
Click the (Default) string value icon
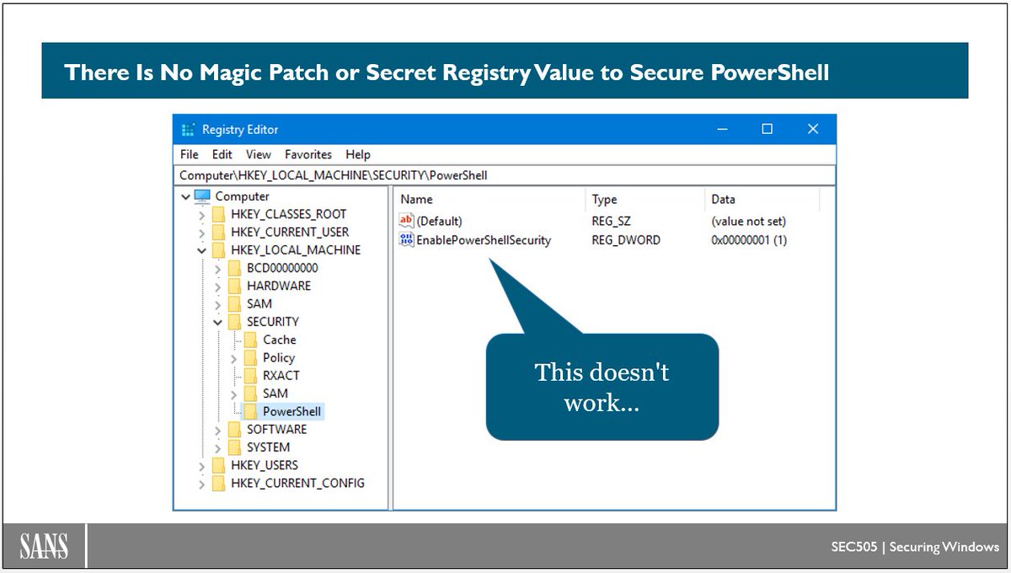pos(407,221)
